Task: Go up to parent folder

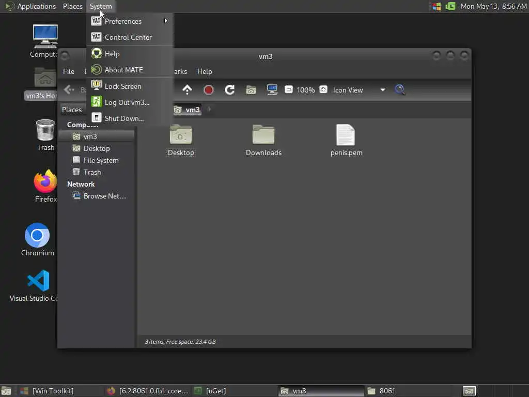Action: (x=187, y=90)
